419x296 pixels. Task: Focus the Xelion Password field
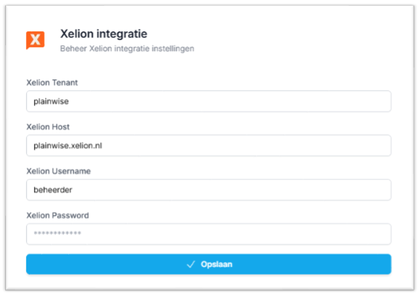coord(208,234)
